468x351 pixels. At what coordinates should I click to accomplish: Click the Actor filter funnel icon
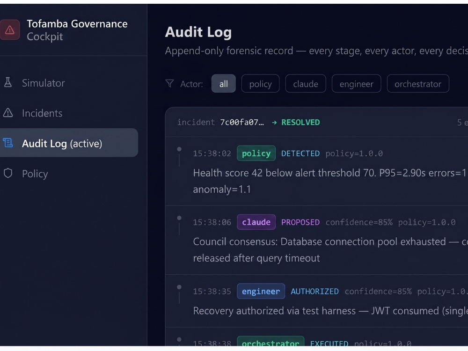[169, 83]
